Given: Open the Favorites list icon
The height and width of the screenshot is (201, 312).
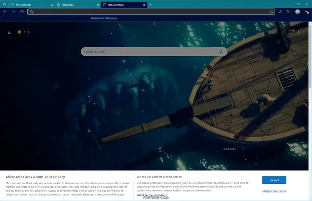Looking at the screenshot, I should (x=280, y=12).
